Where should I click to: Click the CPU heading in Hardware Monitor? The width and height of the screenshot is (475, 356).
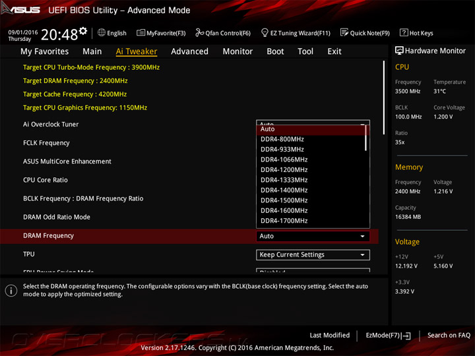pyautogui.click(x=402, y=67)
